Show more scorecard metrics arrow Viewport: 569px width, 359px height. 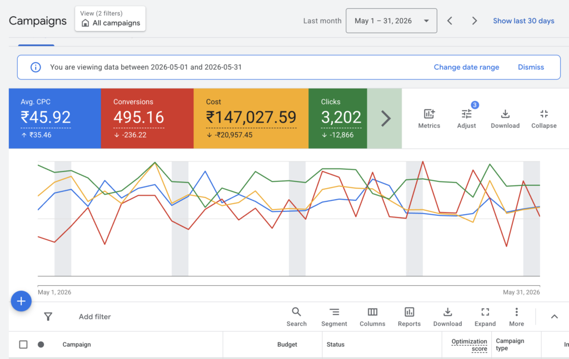[x=386, y=118]
